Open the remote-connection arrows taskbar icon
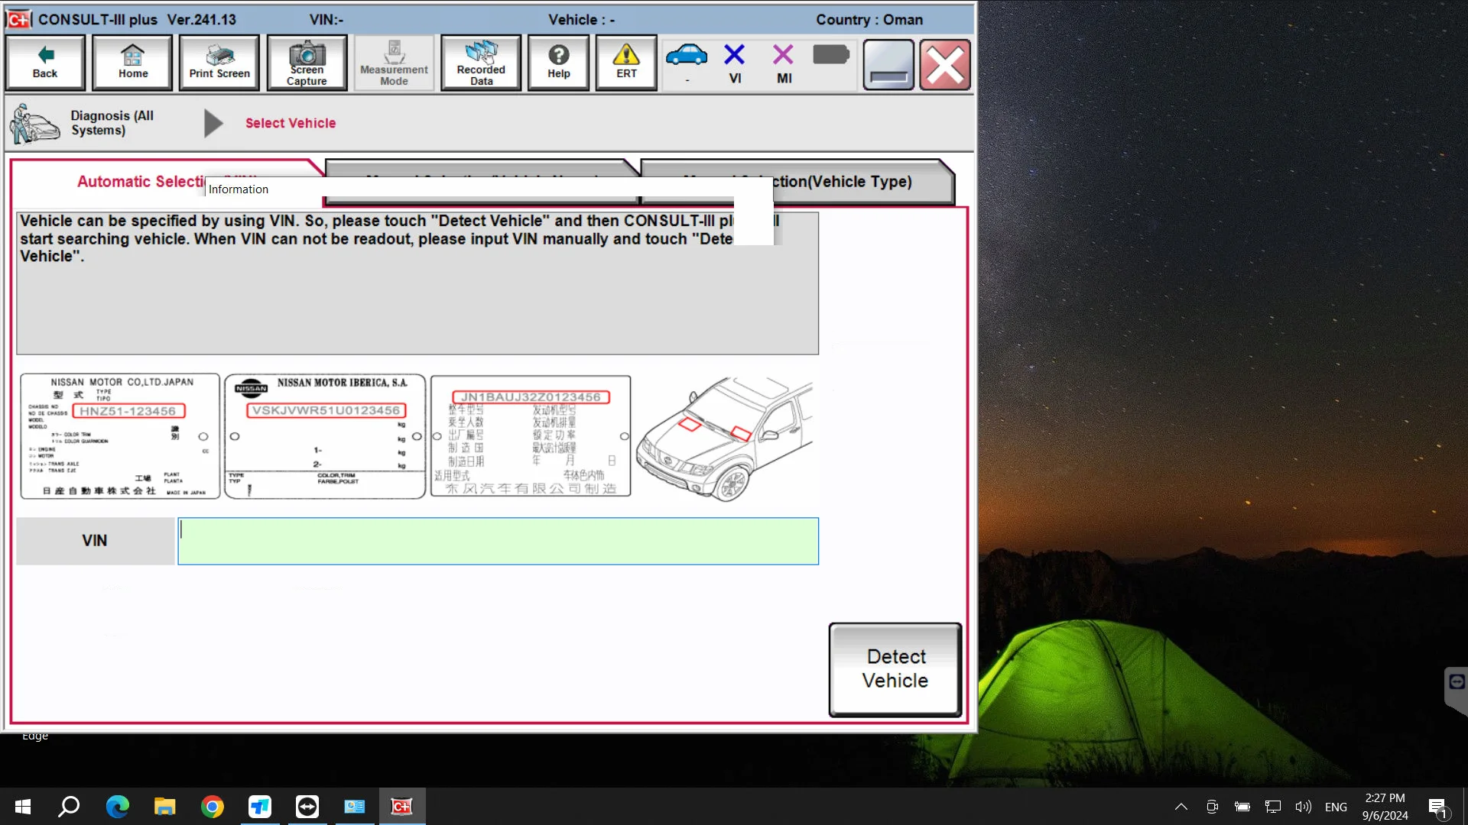 click(307, 807)
